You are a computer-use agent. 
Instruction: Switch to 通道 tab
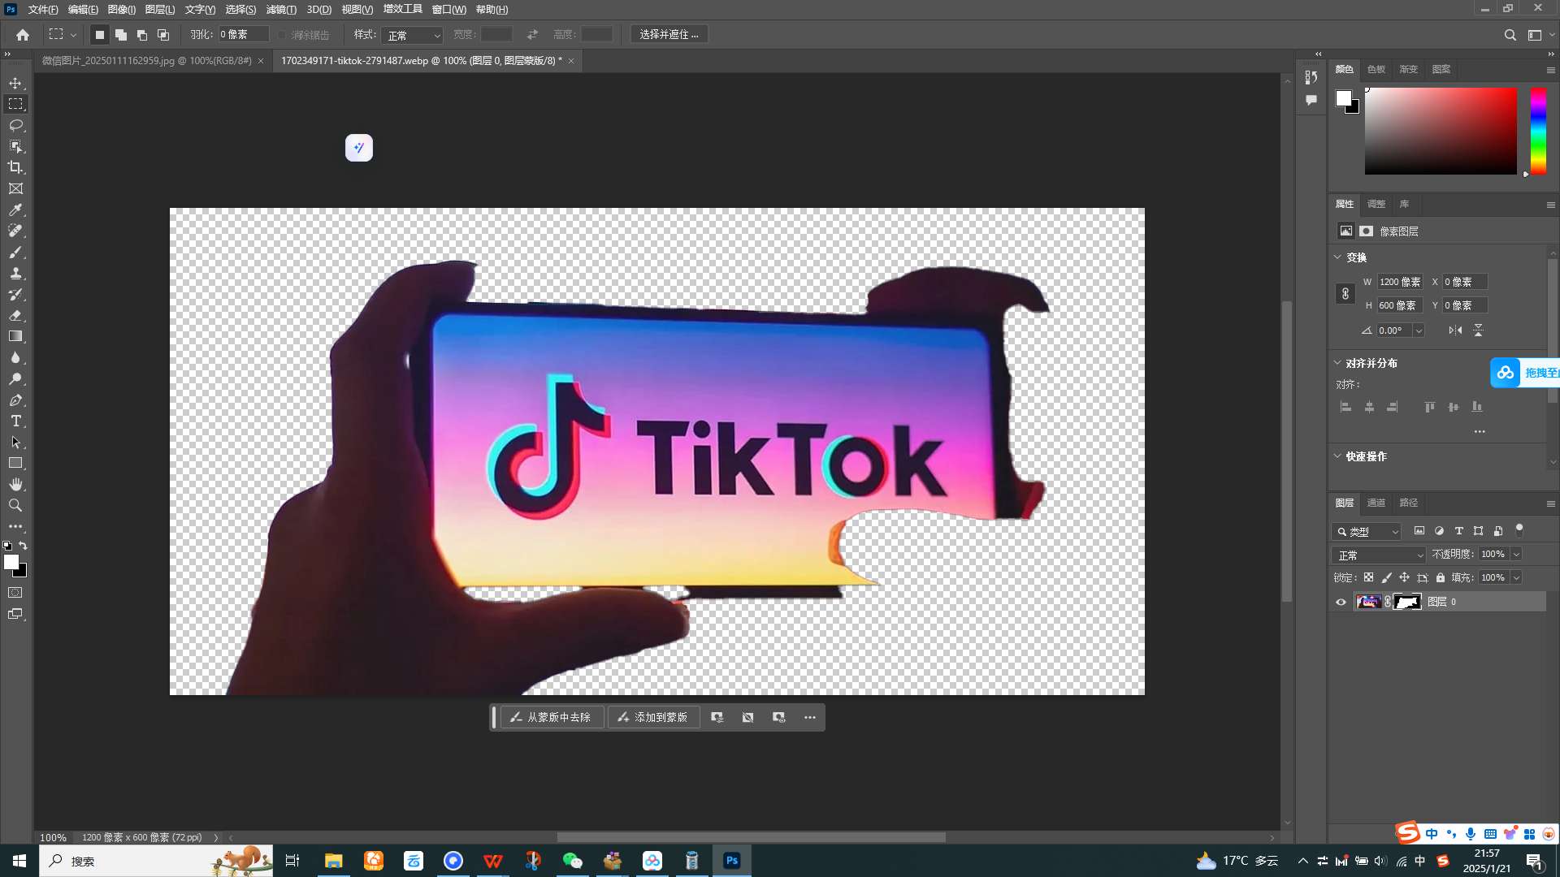tap(1376, 503)
